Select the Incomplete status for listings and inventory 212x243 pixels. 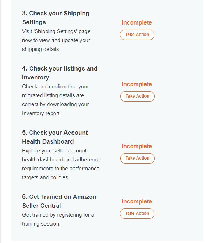(x=137, y=84)
